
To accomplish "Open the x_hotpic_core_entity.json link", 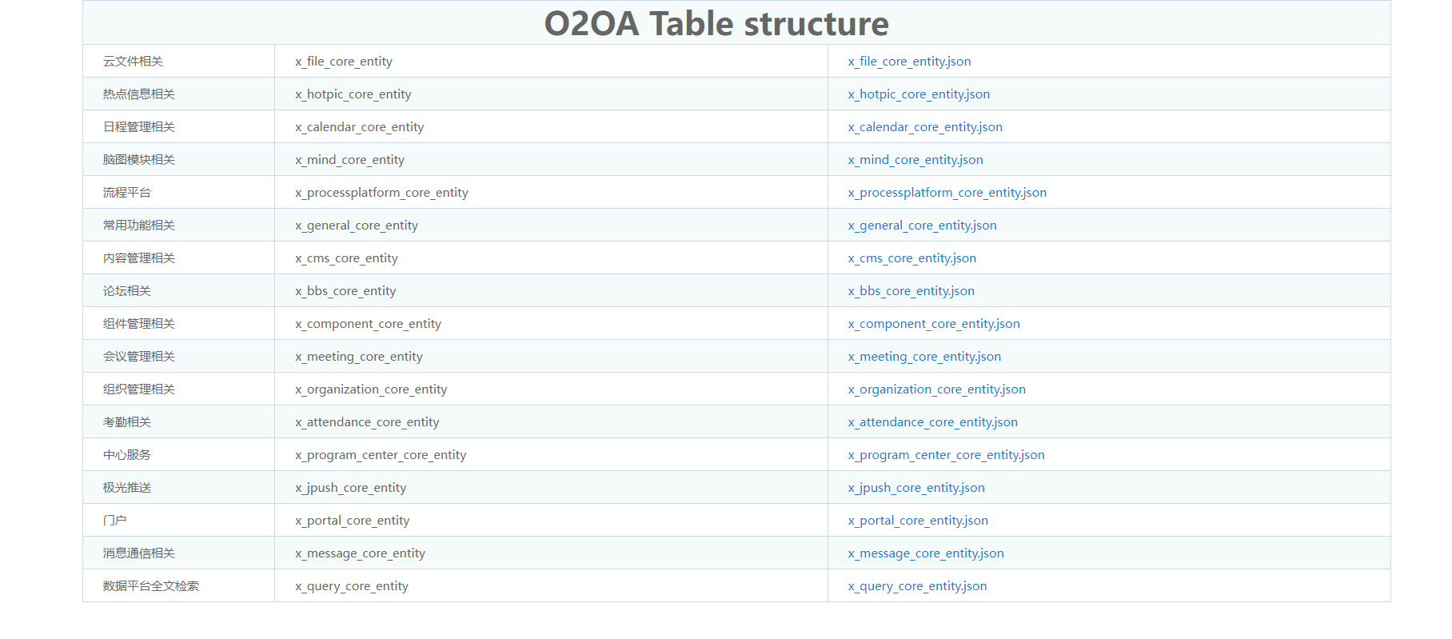I will tap(919, 94).
